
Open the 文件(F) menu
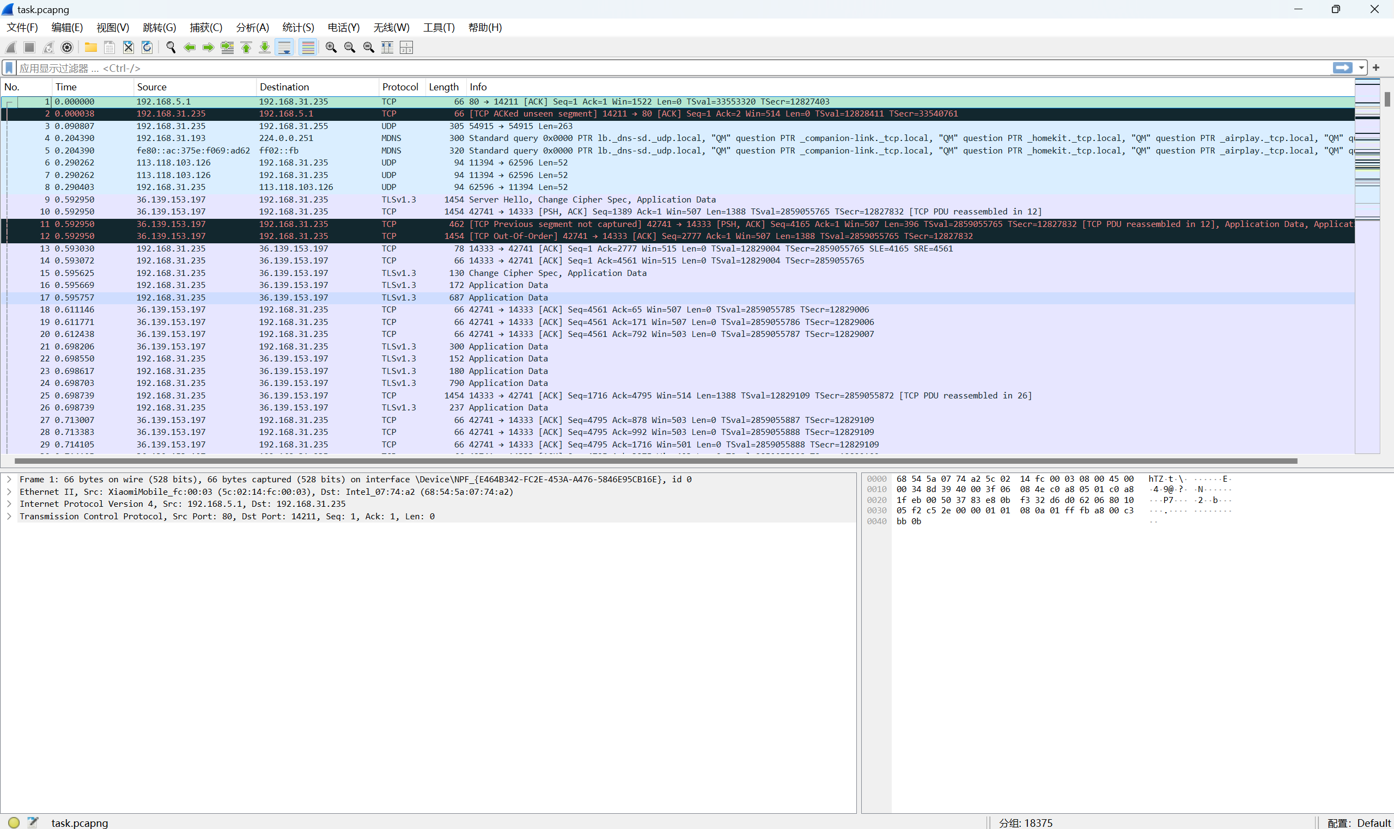(22, 27)
